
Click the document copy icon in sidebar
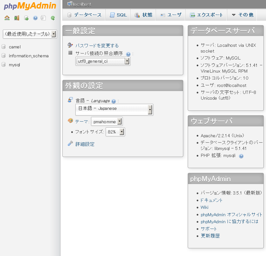click(x=44, y=18)
